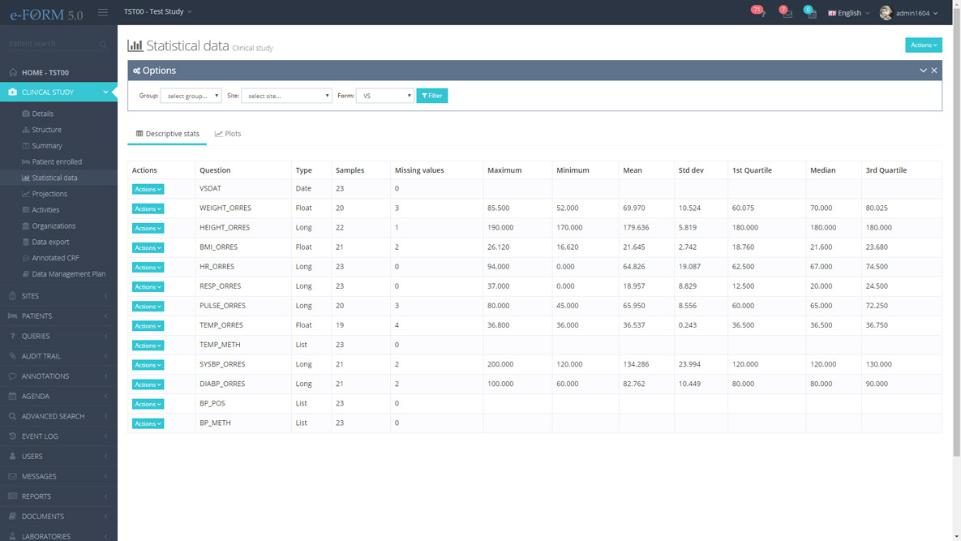The width and height of the screenshot is (961, 541).
Task: Open the help notifications icon with badge
Action: point(760,13)
